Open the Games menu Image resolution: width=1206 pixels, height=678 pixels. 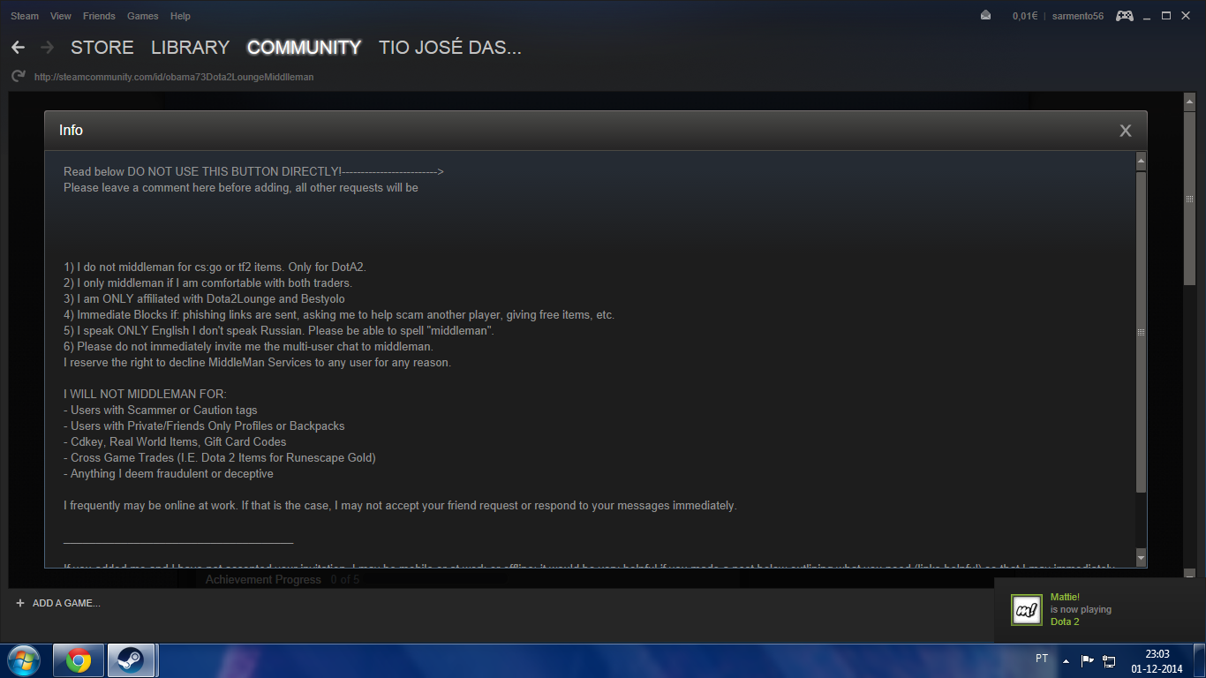point(143,16)
